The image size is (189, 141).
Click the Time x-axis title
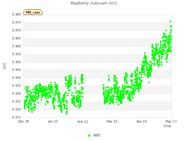click(x=167, y=126)
